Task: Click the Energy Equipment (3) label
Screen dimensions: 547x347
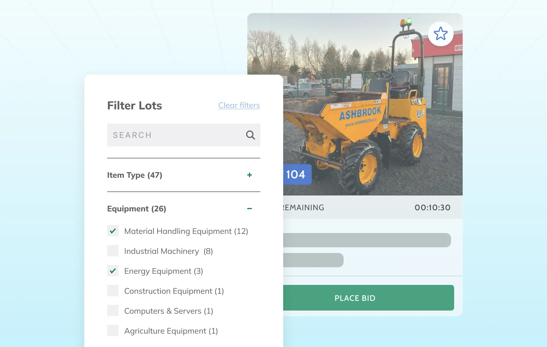Action: tap(164, 271)
